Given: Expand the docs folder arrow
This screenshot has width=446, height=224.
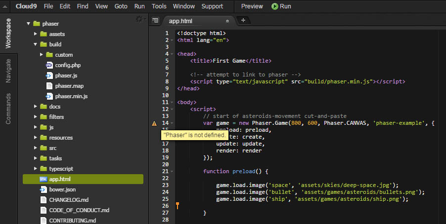Looking at the screenshot, I should tap(35, 107).
